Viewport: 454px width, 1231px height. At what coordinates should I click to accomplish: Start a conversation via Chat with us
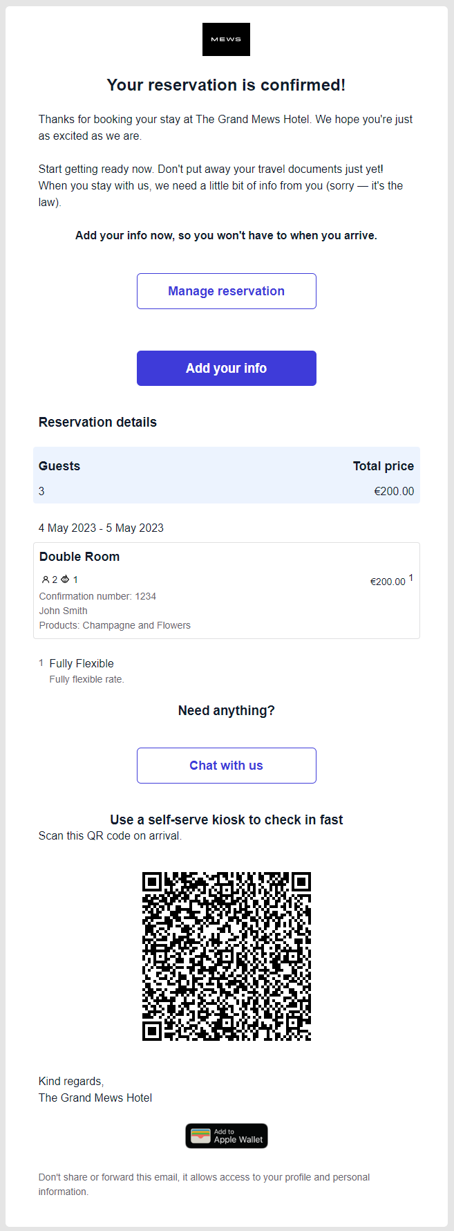tap(226, 766)
